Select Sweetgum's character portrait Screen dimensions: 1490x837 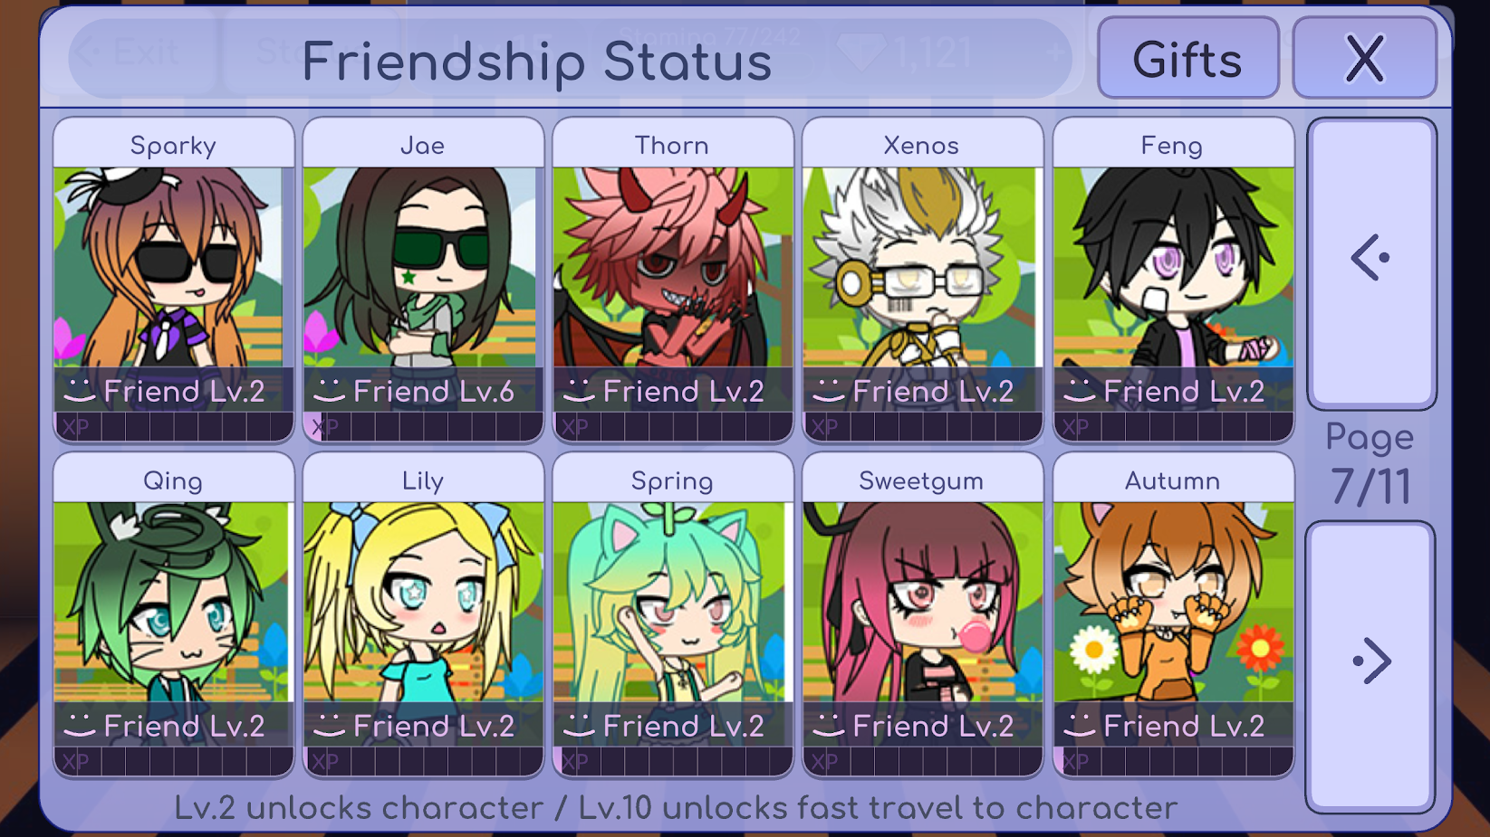[922, 603]
